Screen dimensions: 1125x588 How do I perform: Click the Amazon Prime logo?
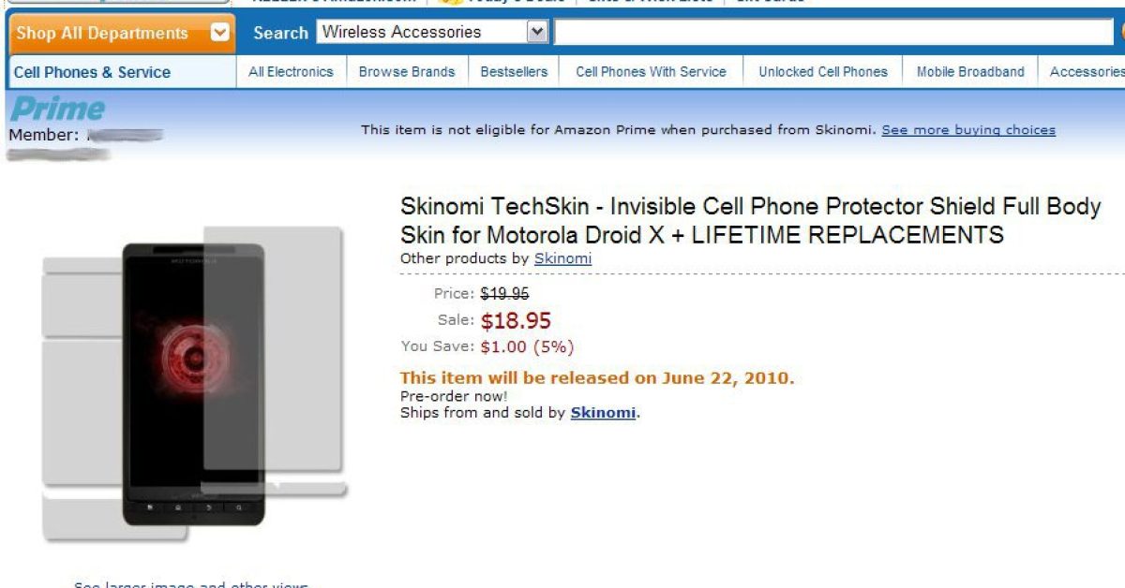coord(58,110)
